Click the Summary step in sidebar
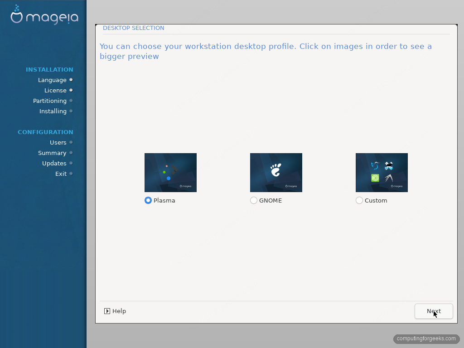Viewport: 464px width, 348px height. click(52, 153)
